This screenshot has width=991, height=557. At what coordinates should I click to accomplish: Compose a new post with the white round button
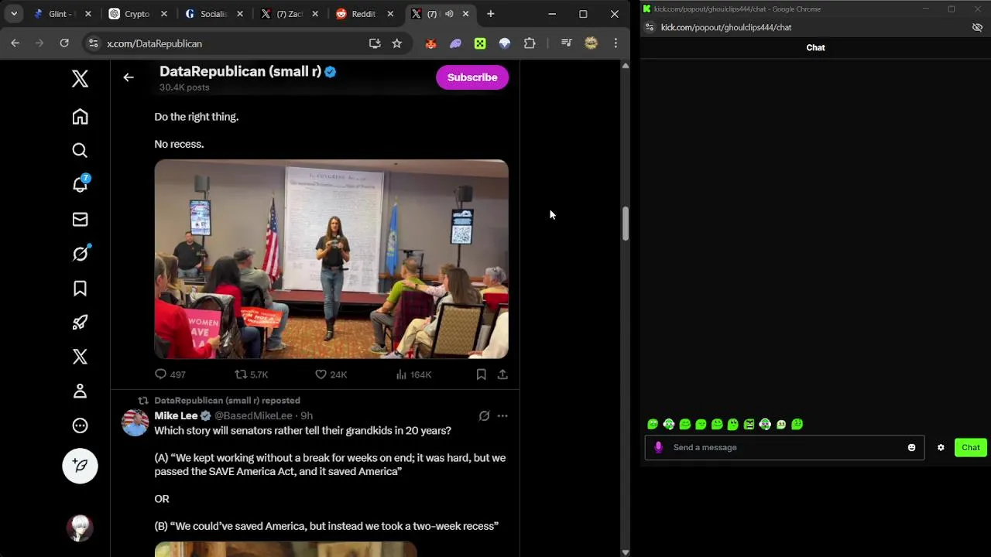click(80, 466)
